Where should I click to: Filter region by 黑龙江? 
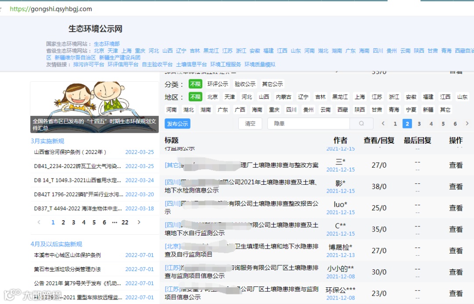point(340,97)
